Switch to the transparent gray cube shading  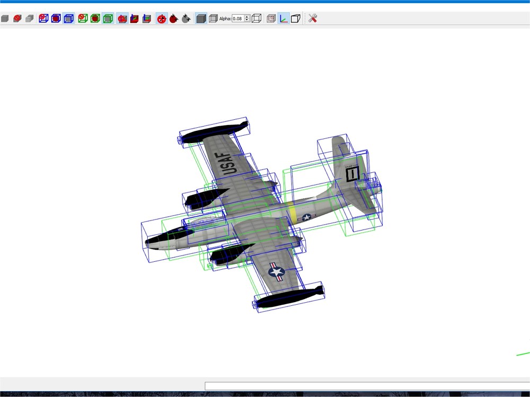point(213,18)
